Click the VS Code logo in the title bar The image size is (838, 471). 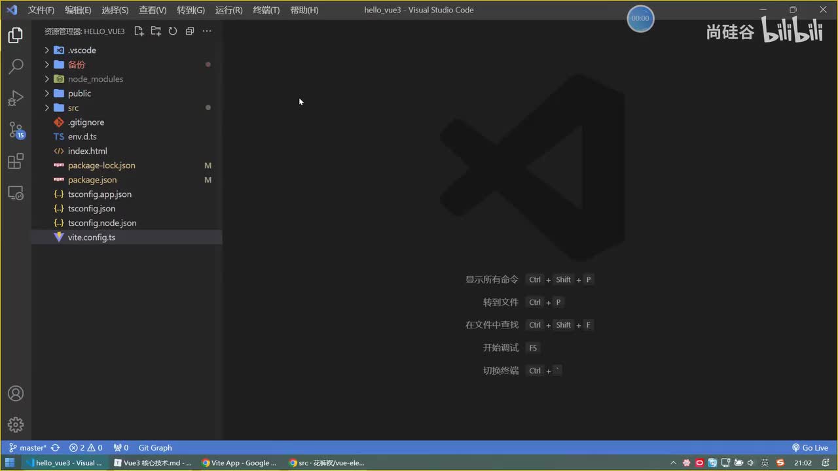click(x=11, y=10)
